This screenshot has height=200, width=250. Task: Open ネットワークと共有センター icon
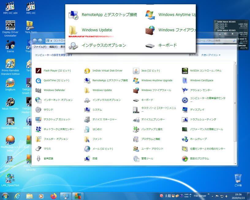point(38,129)
